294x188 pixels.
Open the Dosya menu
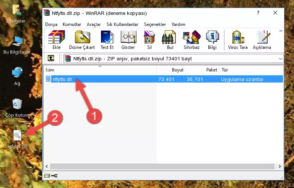[x=51, y=24]
